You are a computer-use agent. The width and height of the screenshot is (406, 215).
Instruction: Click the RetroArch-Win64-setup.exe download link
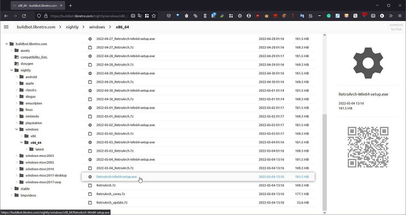coord(117,176)
